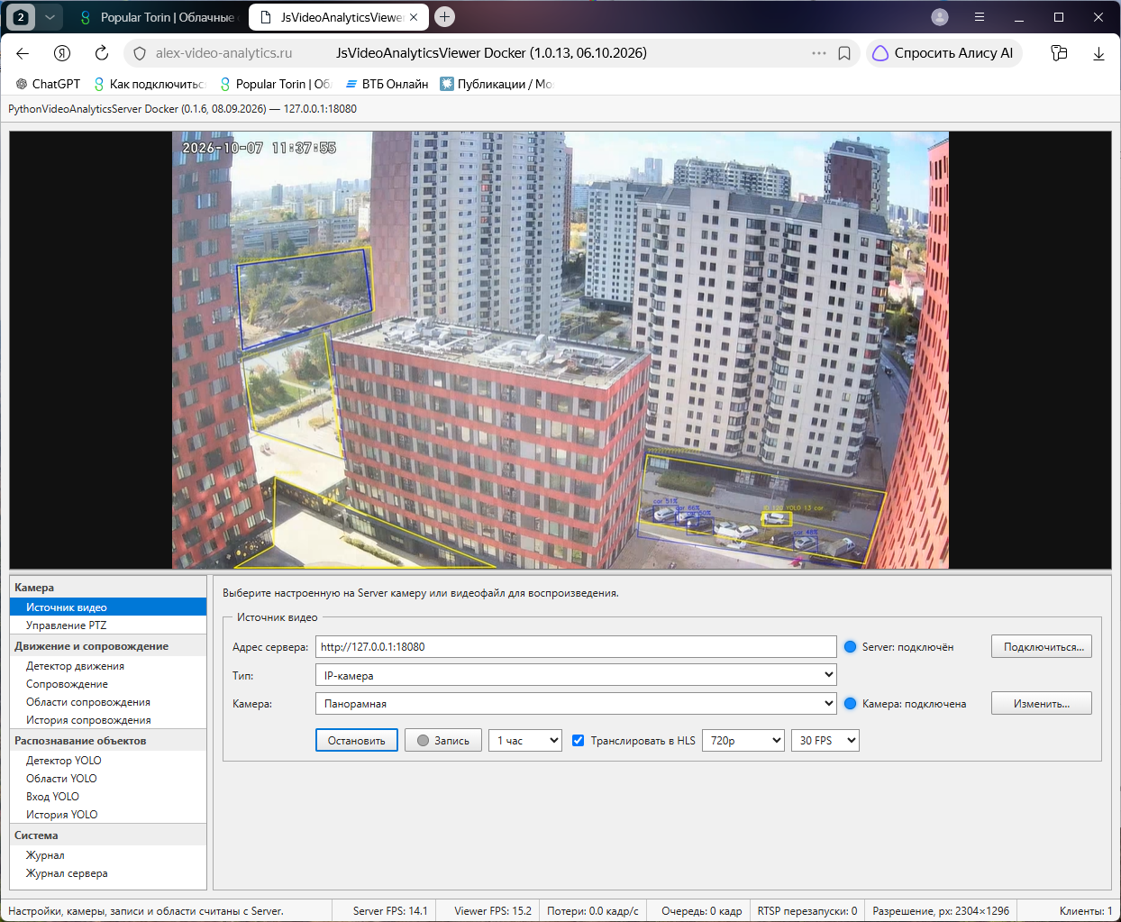Open the tab counter showing 2
The width and height of the screenshot is (1121, 922).
[x=21, y=17]
